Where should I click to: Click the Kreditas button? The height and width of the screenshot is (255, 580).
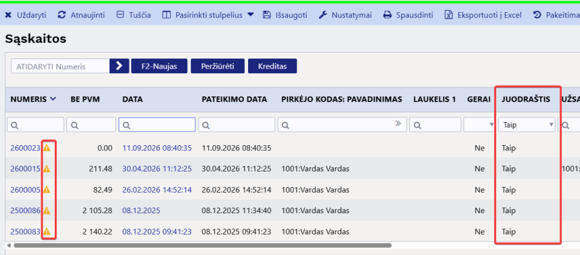click(x=272, y=66)
